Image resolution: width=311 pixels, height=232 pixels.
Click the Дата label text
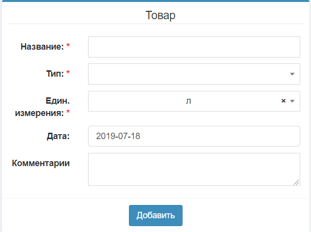[58, 136]
